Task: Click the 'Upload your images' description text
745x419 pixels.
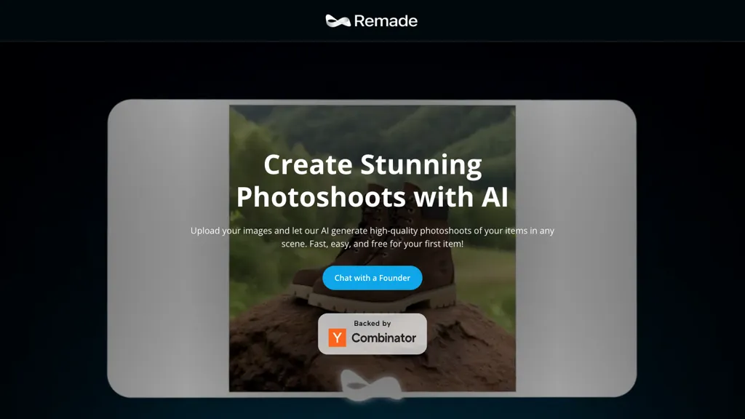Action: click(372, 237)
